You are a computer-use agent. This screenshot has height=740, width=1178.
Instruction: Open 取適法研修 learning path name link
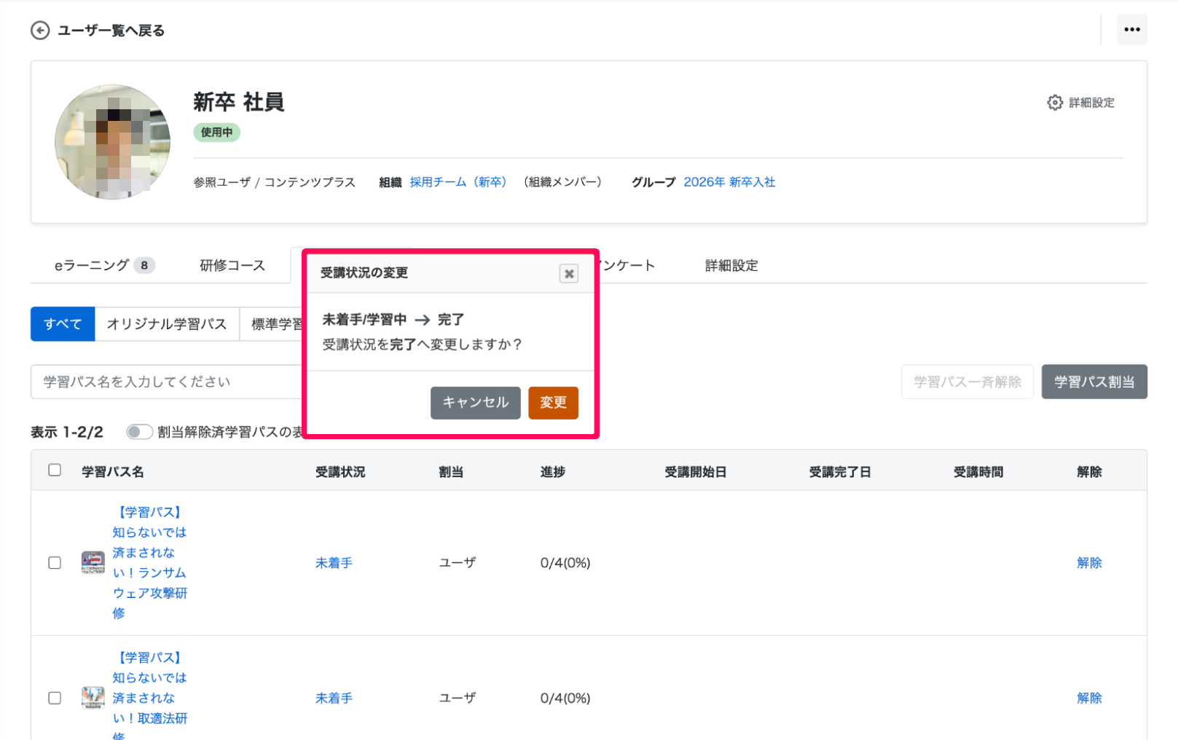click(149, 694)
